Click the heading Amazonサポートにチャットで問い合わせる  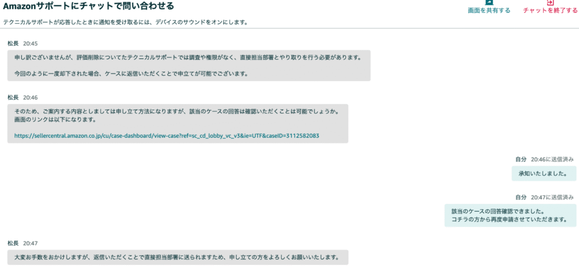[x=89, y=6]
